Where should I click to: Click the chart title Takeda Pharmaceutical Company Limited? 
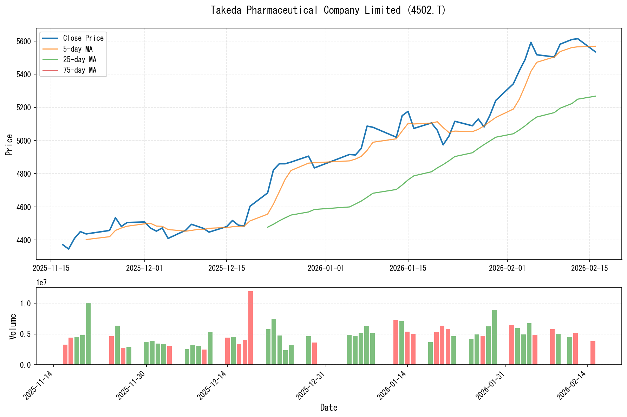pyautogui.click(x=328, y=10)
